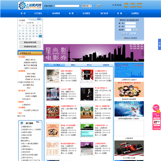
Task: Go to previous month in calendar
Action: pyautogui.click(x=22, y=23)
